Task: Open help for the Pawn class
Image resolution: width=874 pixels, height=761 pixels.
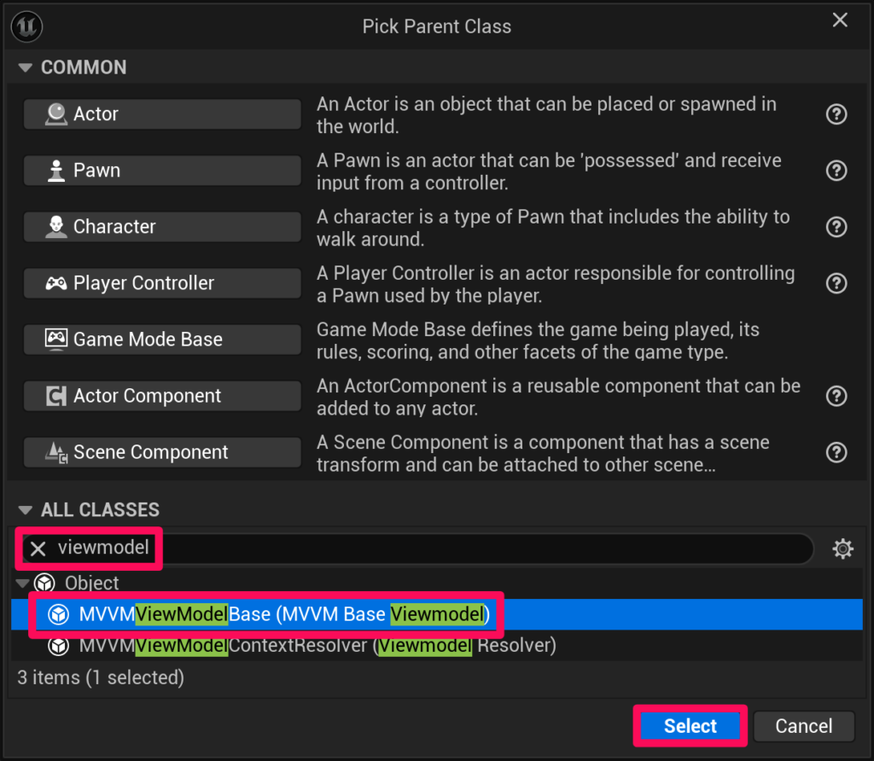Action: coord(836,171)
